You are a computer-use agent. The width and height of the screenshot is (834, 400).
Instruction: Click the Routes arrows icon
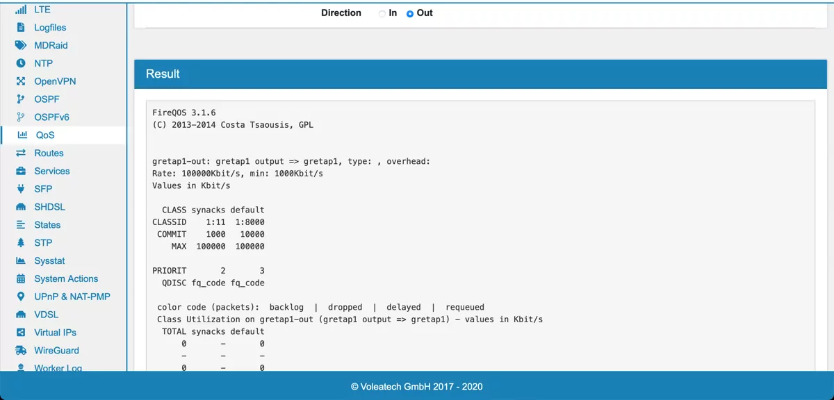coord(21,153)
